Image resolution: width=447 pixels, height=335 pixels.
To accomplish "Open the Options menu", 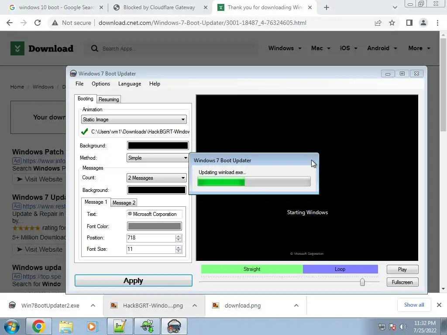I will click(101, 84).
